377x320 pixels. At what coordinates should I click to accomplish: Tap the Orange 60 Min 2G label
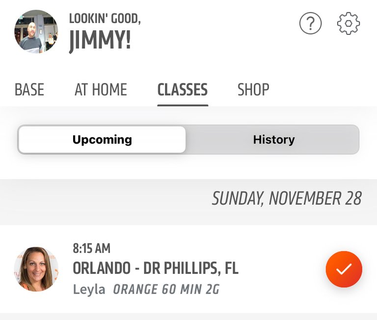pyautogui.click(x=166, y=289)
